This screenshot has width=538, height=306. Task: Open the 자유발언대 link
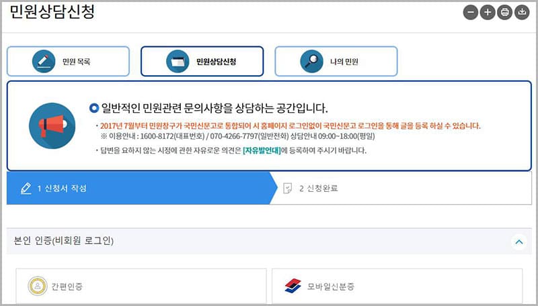click(261, 150)
